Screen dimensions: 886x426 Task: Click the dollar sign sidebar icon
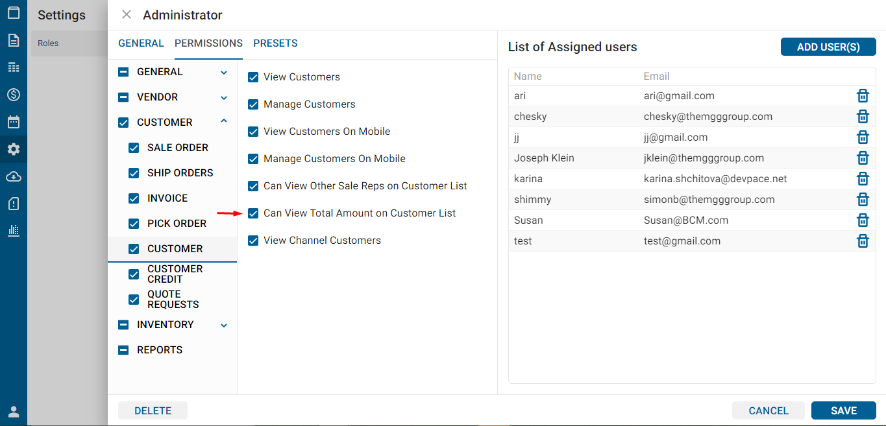14,95
